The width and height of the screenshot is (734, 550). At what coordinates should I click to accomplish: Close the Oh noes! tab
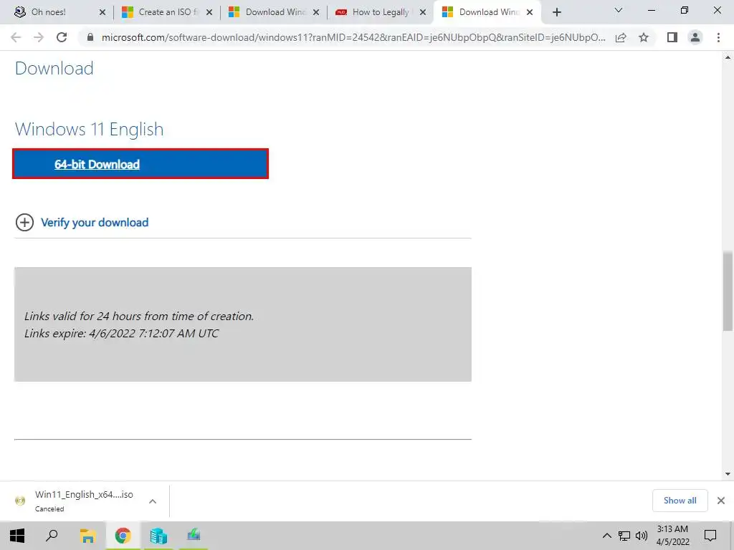pos(103,13)
